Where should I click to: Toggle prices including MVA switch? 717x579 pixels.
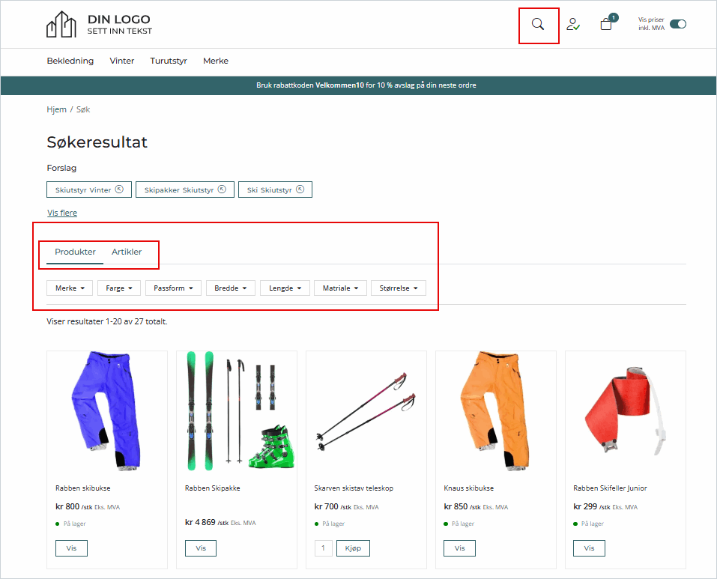677,24
